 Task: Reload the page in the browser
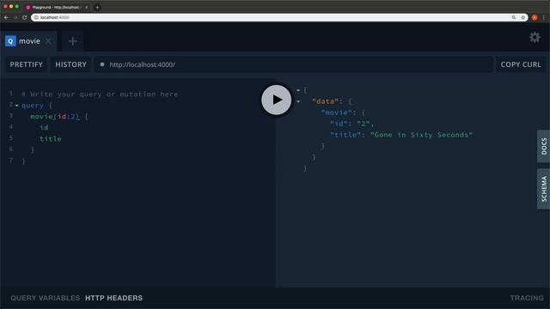click(25, 17)
